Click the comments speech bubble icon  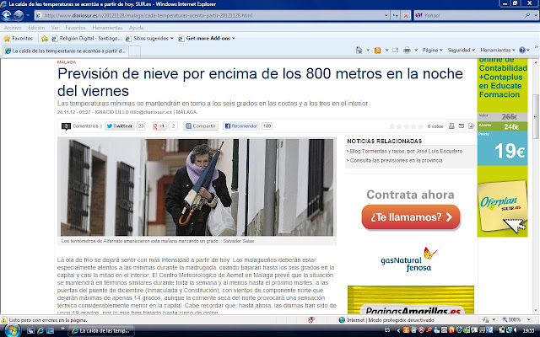pos(66,126)
